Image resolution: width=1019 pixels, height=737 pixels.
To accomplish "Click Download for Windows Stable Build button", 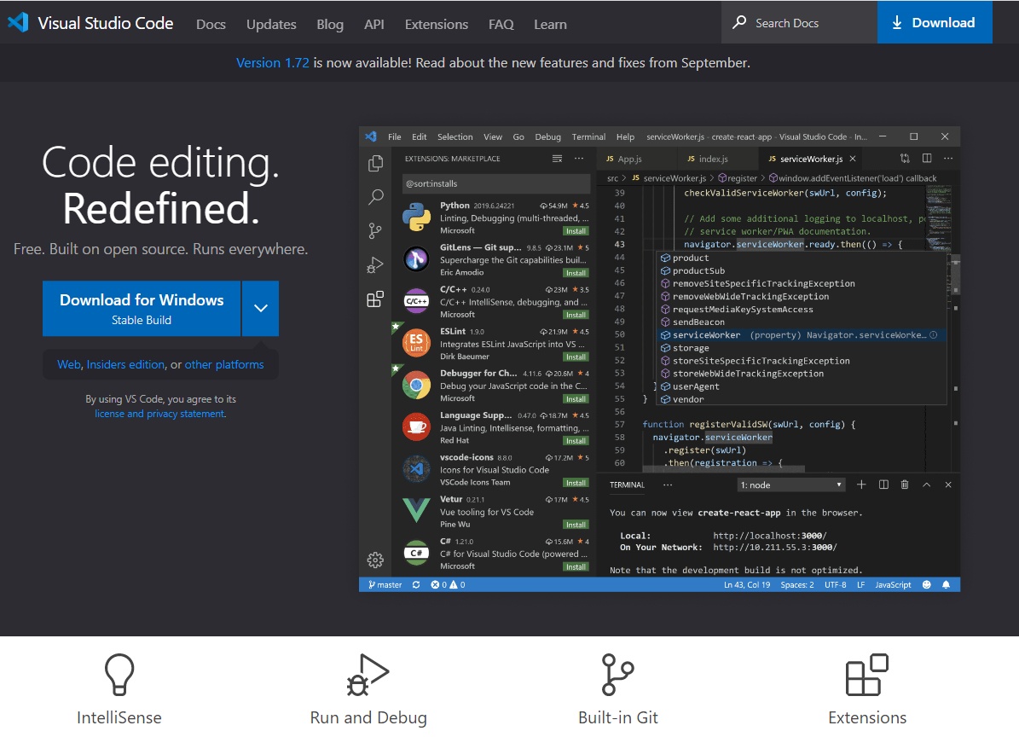I will click(142, 308).
